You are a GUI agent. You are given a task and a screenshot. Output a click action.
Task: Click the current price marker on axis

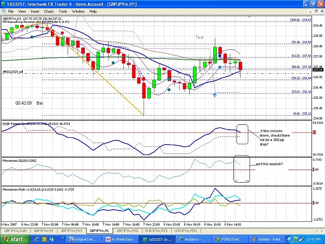click(318, 70)
